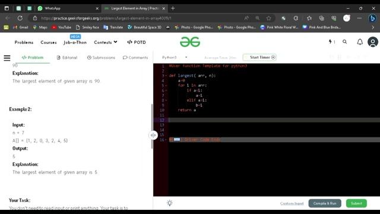
Task: Show more bookmarks with overflow chevron
Action: pyautogui.click(x=373, y=27)
